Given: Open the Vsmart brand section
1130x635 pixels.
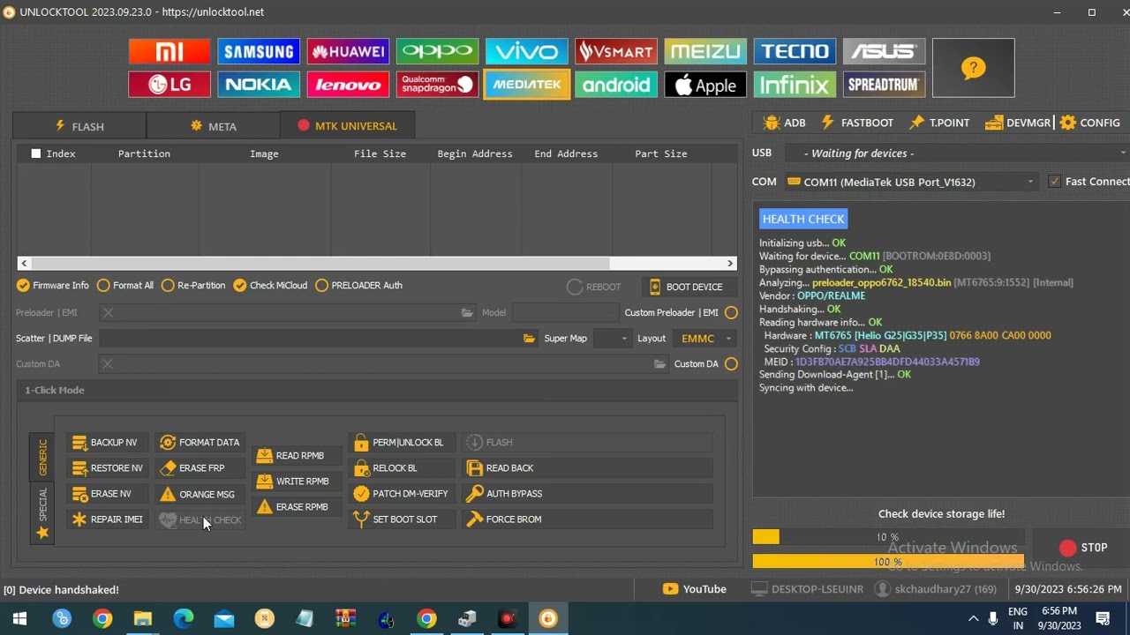Looking at the screenshot, I should click(x=615, y=51).
